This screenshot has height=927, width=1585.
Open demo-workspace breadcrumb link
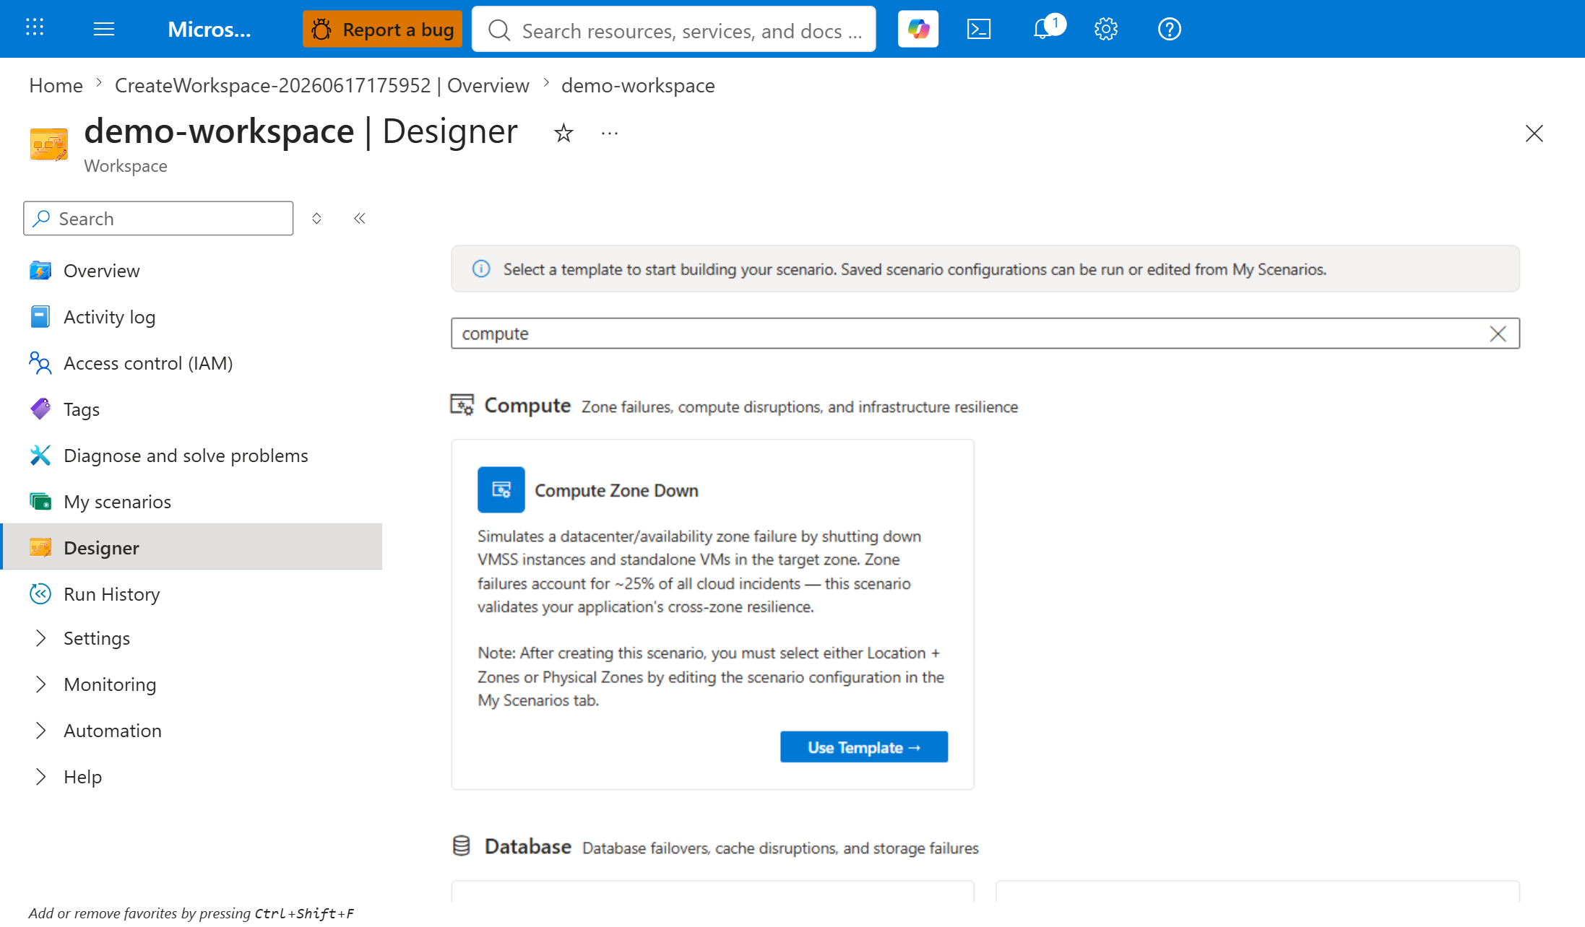pos(638,85)
